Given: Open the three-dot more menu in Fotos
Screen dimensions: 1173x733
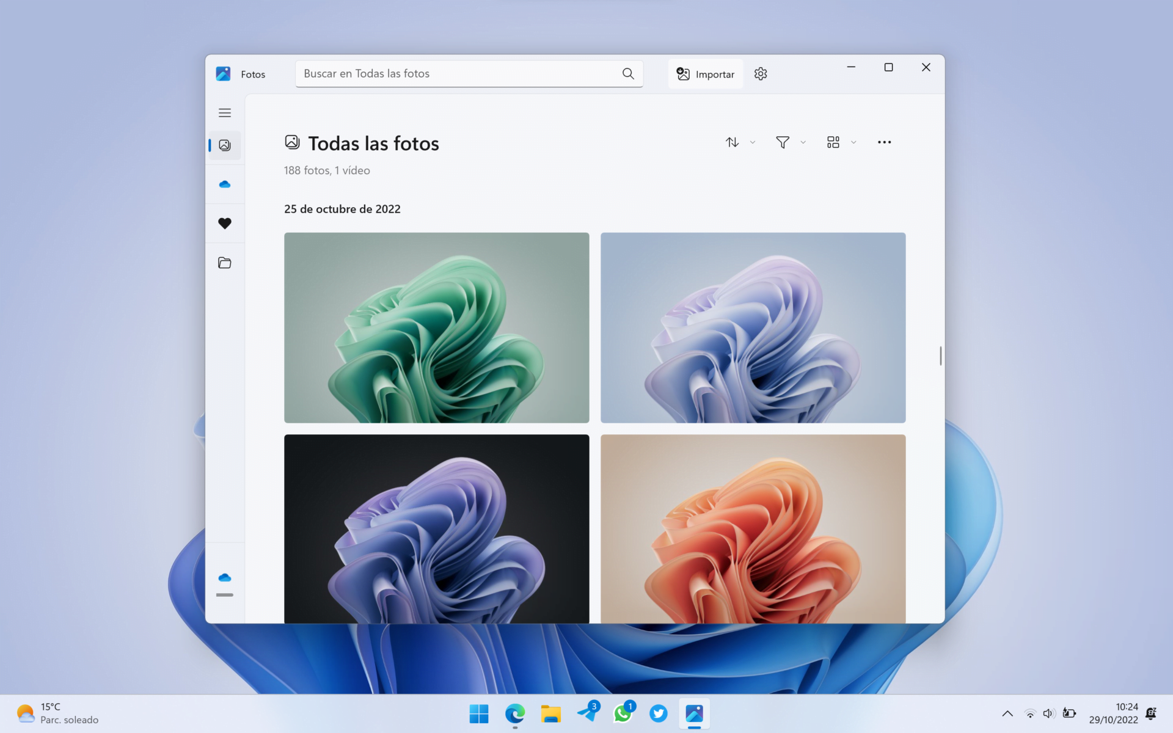Looking at the screenshot, I should (x=884, y=142).
